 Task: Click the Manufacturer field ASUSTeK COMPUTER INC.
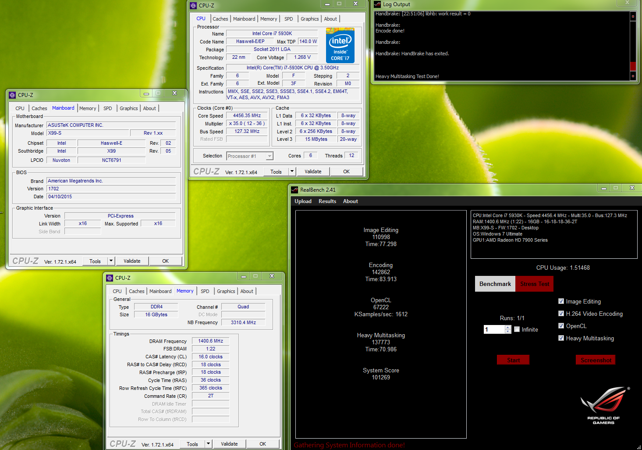click(111, 125)
